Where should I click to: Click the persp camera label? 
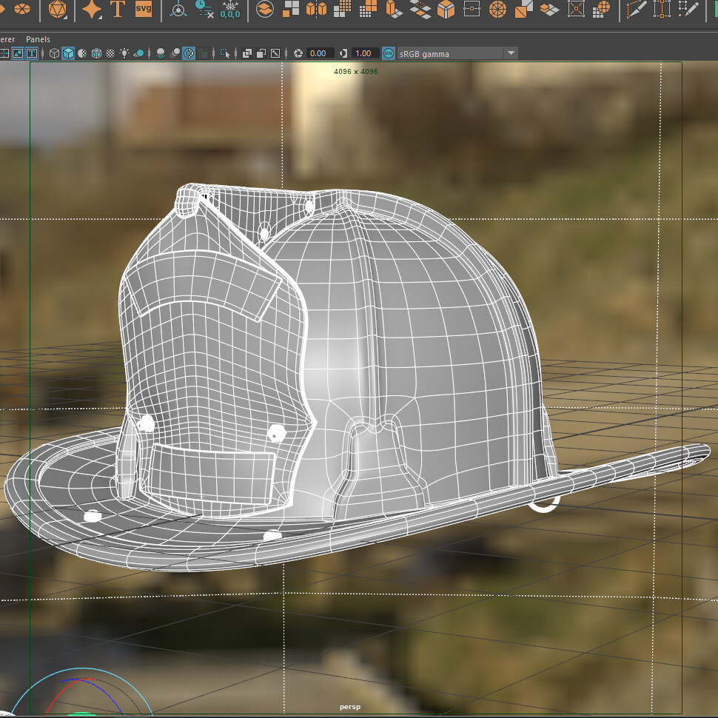[349, 706]
